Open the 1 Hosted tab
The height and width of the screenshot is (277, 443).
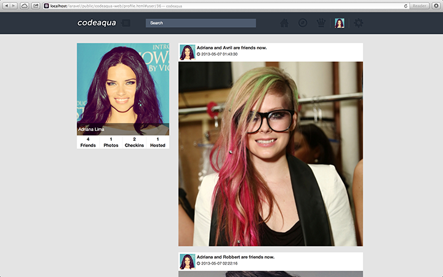point(158,142)
